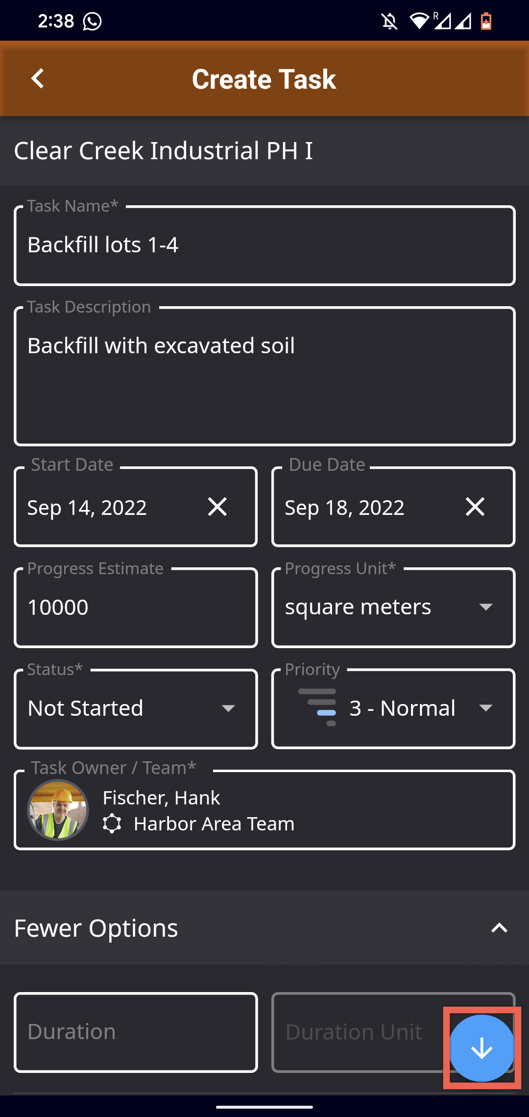
Task: Tap the Sep 14, 2022 start date
Action: pyautogui.click(x=87, y=508)
